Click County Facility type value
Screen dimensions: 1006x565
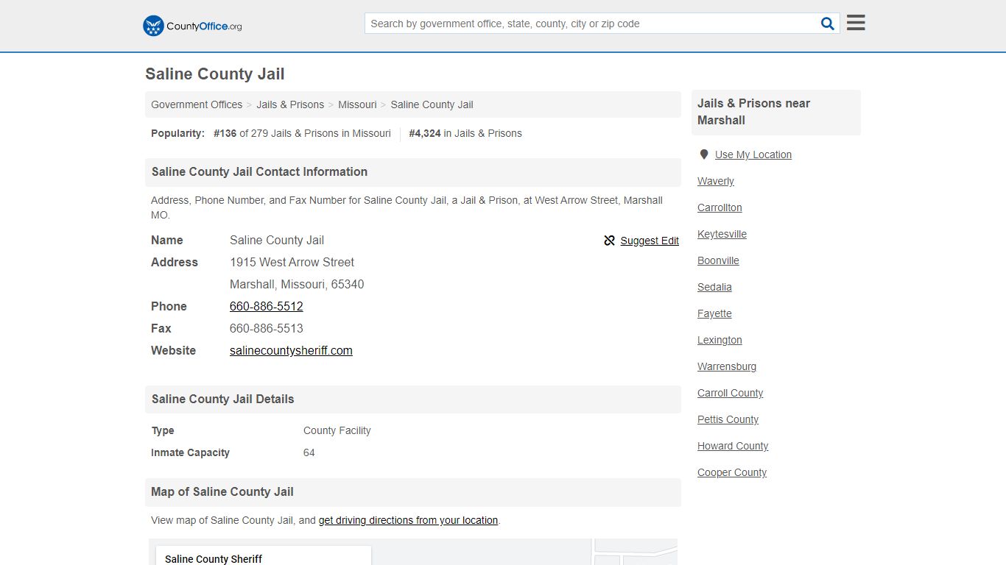[x=337, y=430]
